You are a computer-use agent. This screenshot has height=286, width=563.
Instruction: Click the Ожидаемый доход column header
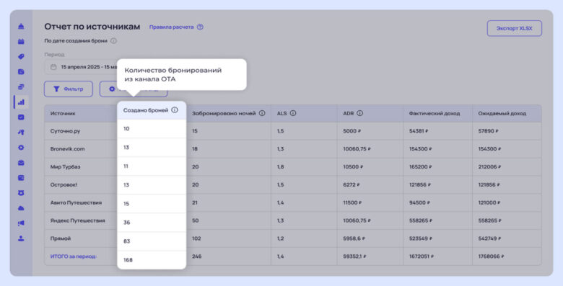[x=502, y=113]
